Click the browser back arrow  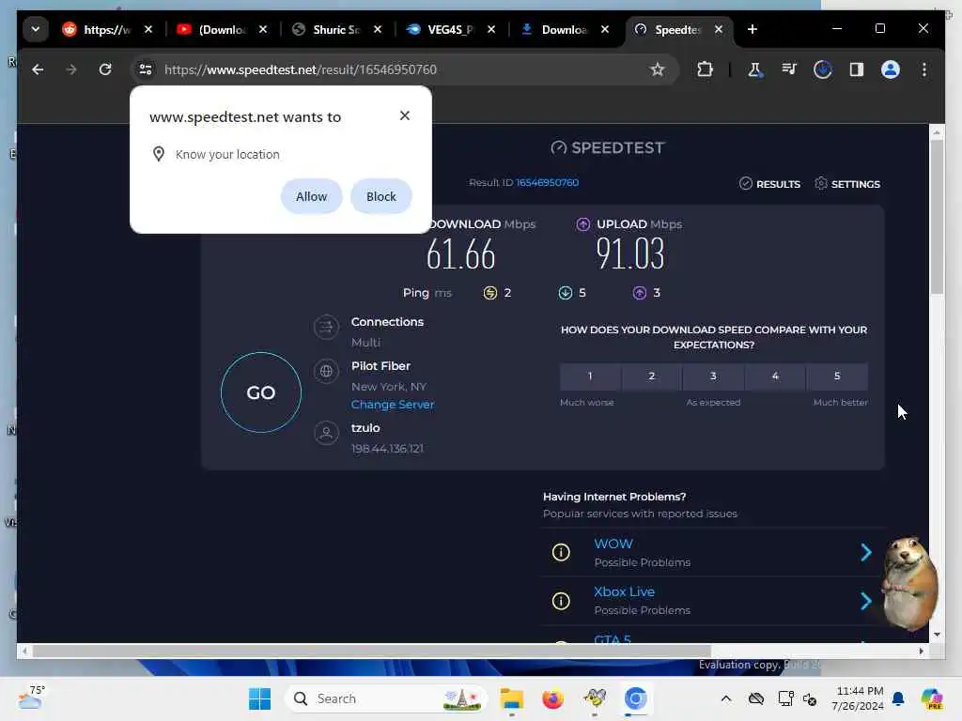38,69
